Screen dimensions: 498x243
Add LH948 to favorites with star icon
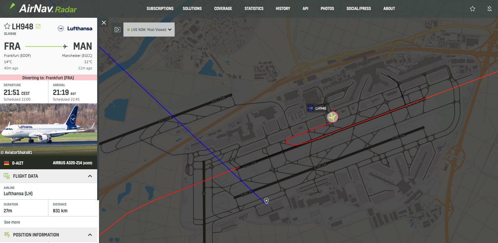[7, 26]
